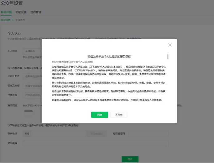Click the 不同意 button
This screenshot has width=214, height=163.
coord(119,115)
